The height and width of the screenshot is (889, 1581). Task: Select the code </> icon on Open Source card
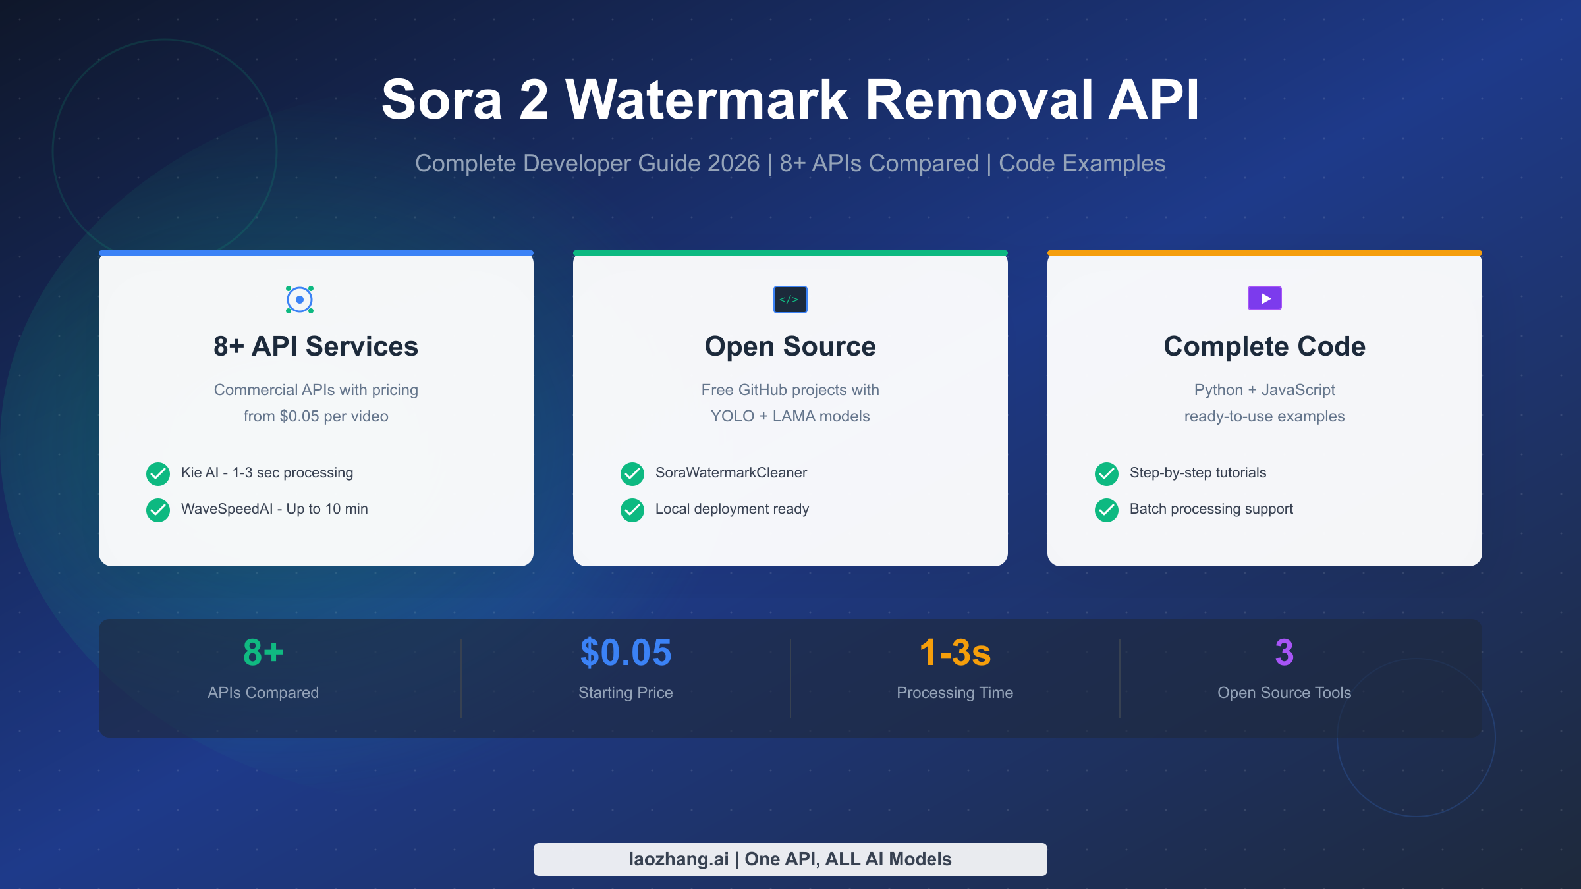790,299
